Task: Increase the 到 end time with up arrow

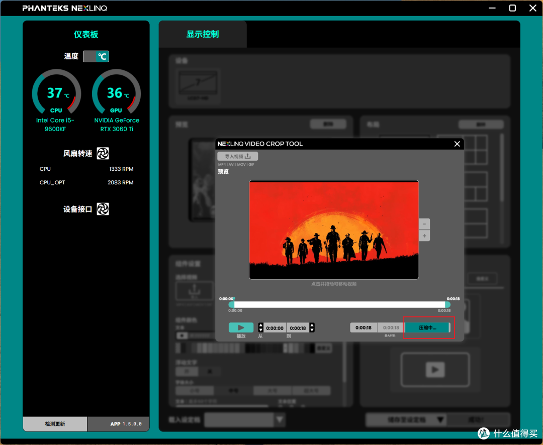Action: tap(312, 325)
